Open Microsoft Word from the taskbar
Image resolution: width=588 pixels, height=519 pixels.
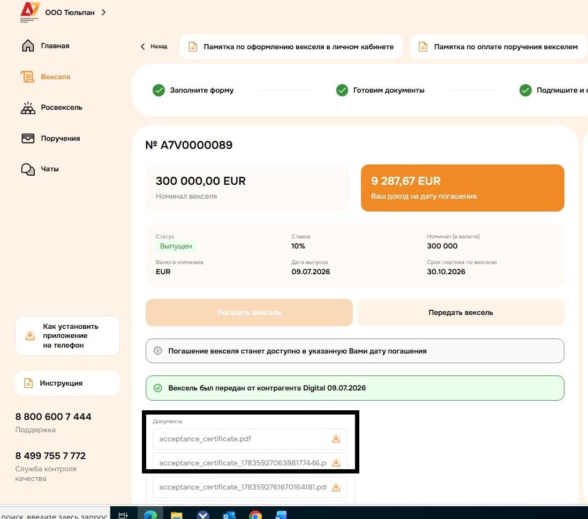pos(281,515)
